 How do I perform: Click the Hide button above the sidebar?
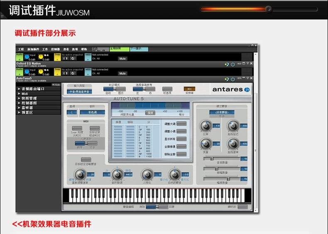56,85
